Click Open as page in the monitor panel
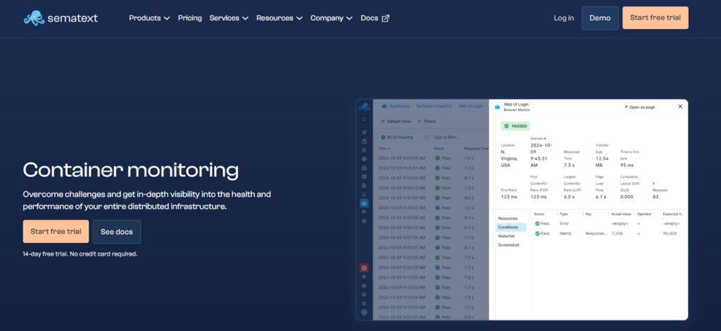Image resolution: width=721 pixels, height=331 pixels. tap(639, 107)
